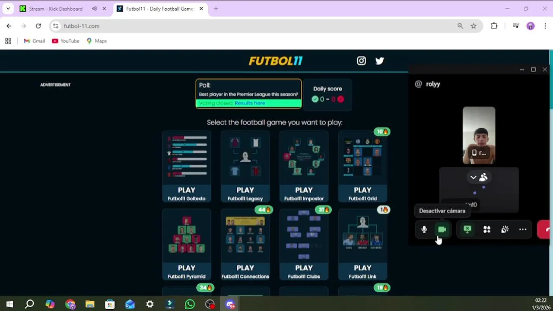The image size is (553, 311).
Task: Launch Copilot from taskbar
Action: pyautogui.click(x=50, y=305)
